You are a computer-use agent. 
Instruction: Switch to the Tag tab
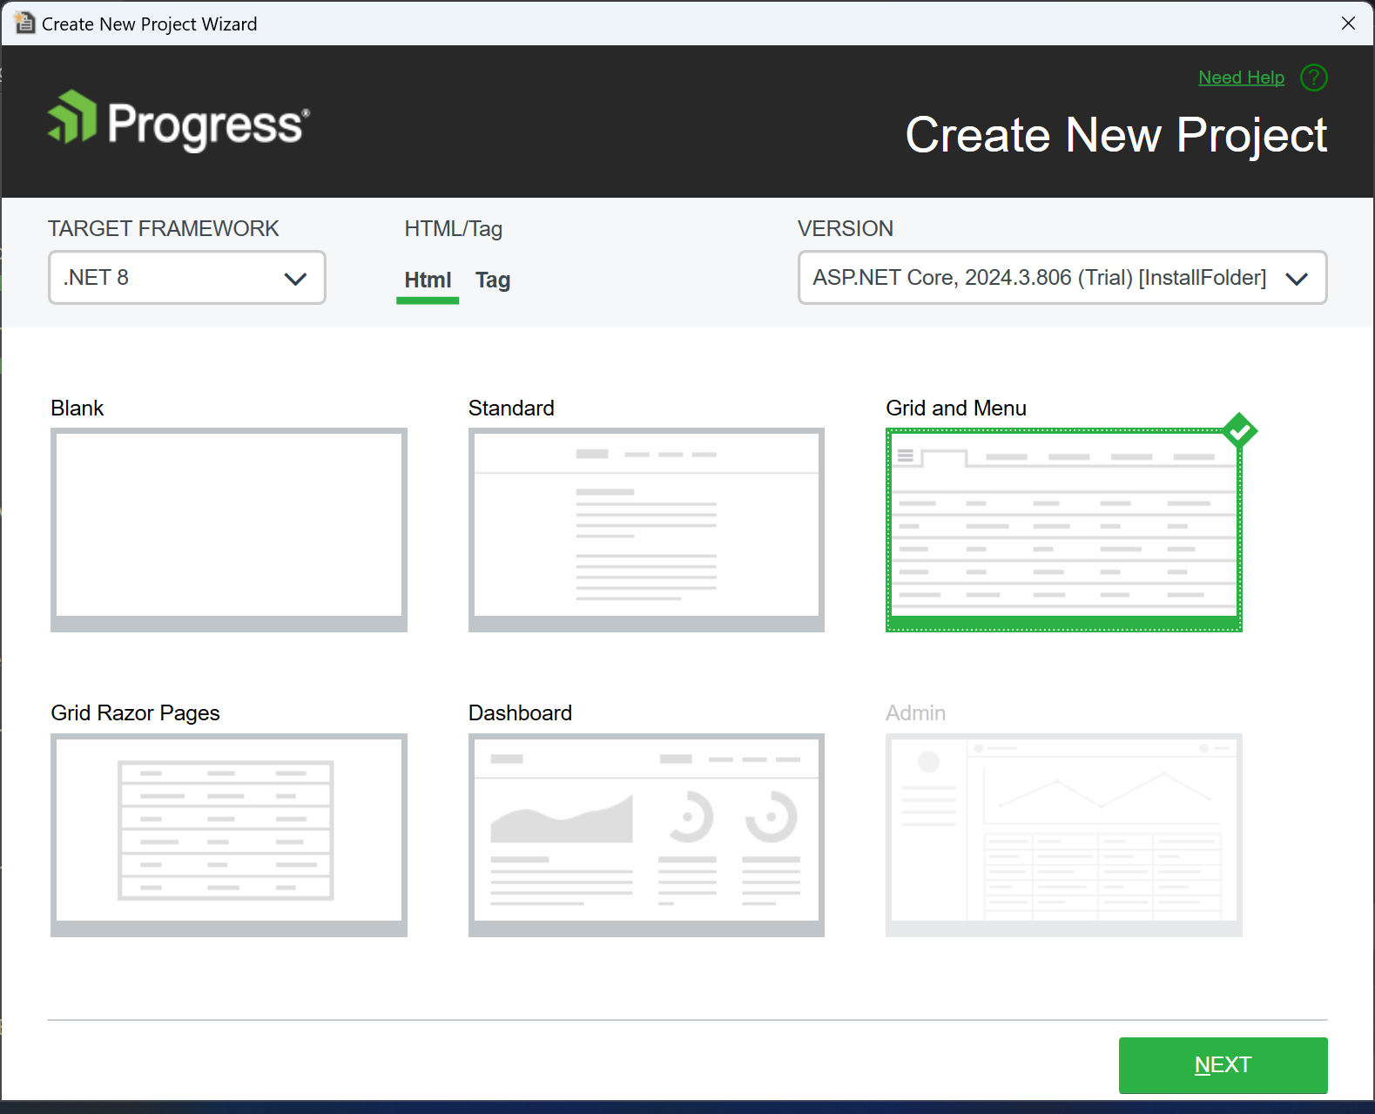493,280
